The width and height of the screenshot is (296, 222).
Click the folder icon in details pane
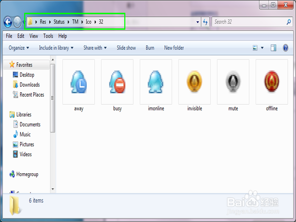click(15, 205)
